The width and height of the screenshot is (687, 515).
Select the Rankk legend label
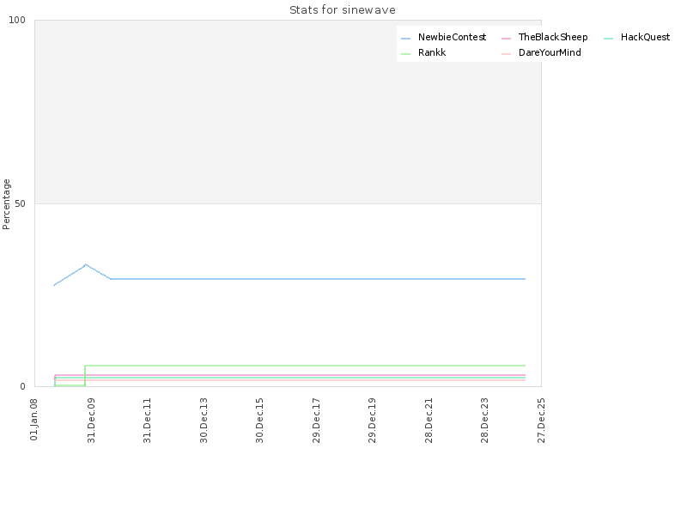tap(432, 52)
